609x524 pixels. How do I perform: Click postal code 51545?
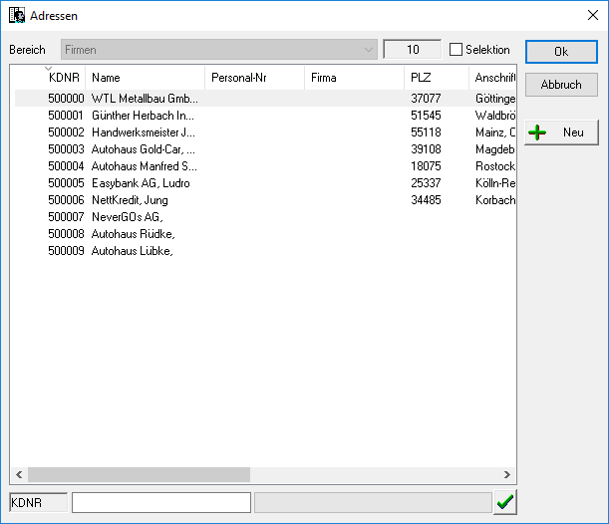(426, 116)
